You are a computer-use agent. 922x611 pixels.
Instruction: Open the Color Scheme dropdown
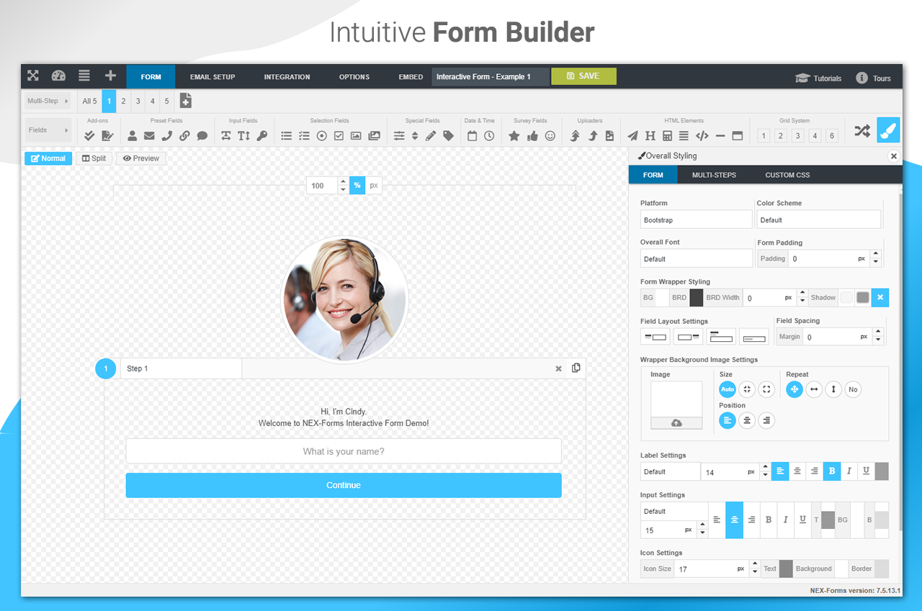click(819, 219)
